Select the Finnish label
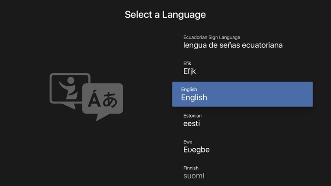 pyautogui.click(x=191, y=168)
